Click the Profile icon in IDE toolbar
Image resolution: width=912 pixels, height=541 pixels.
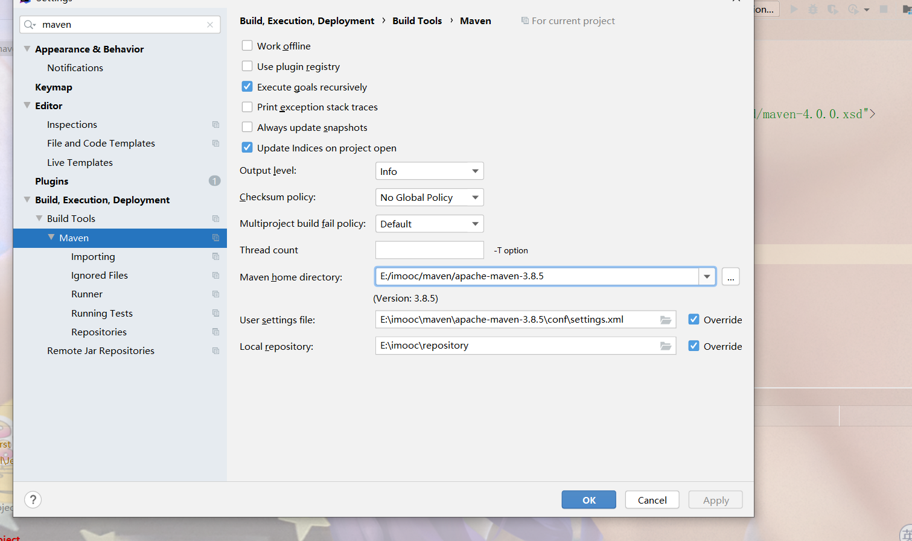point(853,9)
